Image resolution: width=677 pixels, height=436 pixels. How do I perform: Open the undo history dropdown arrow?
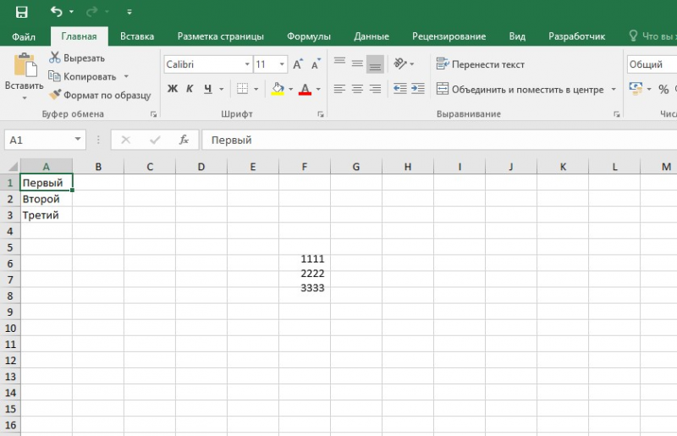point(71,12)
